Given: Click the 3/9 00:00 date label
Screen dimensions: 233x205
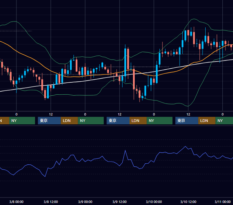Looking at the screenshot, I should pyautogui.click(x=85, y=202).
